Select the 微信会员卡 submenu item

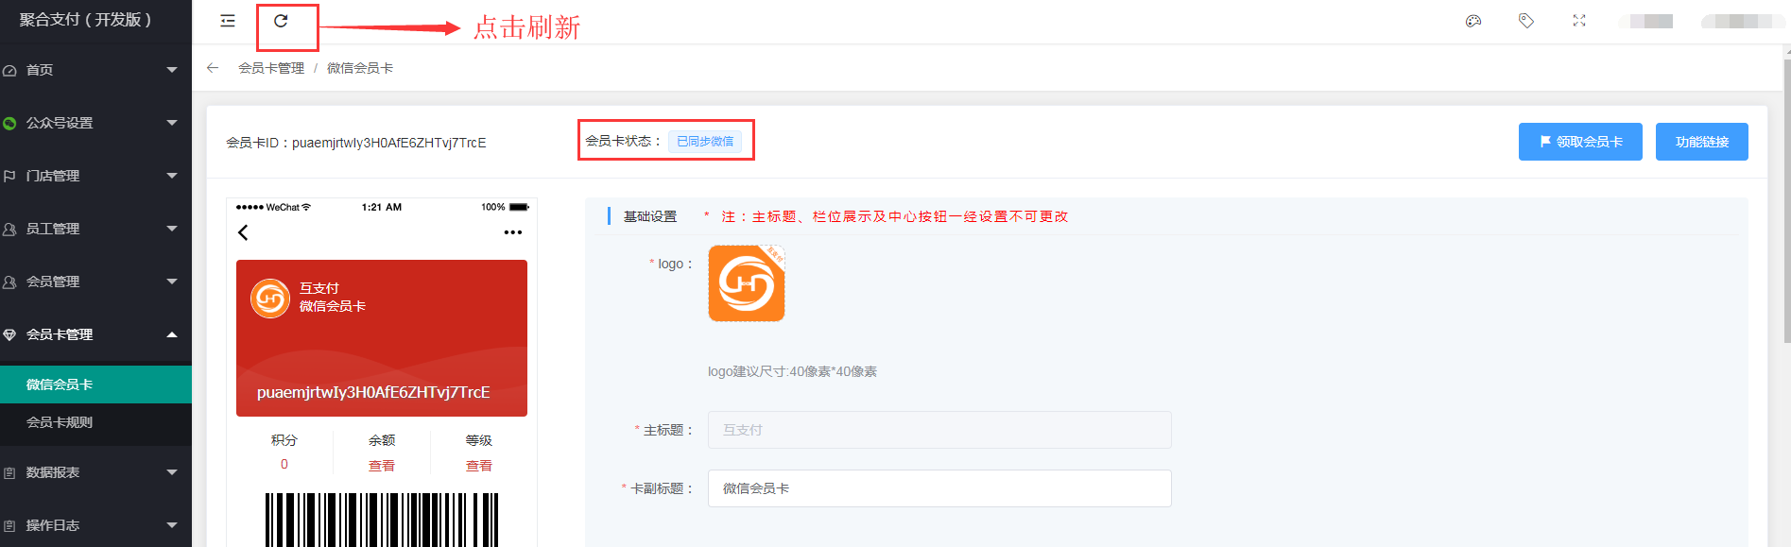[x=95, y=385]
